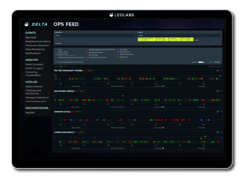Viewport: 244px width, 183px height.
Task: Open Pass Monitoring from the sidebar
Action: (x=35, y=49)
